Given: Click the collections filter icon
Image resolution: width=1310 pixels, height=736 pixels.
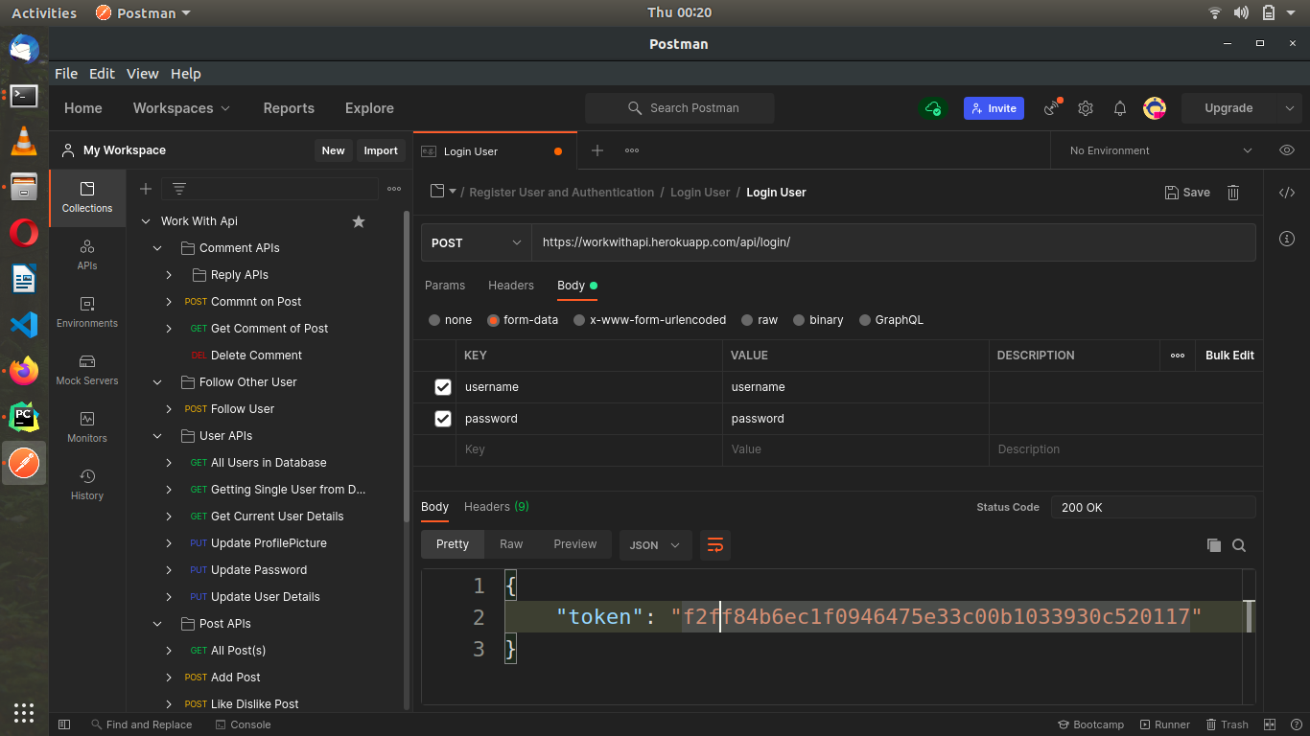Looking at the screenshot, I should pos(179,189).
